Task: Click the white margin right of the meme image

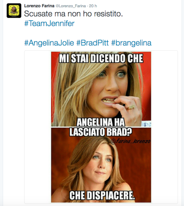Action: [x=164, y=127]
